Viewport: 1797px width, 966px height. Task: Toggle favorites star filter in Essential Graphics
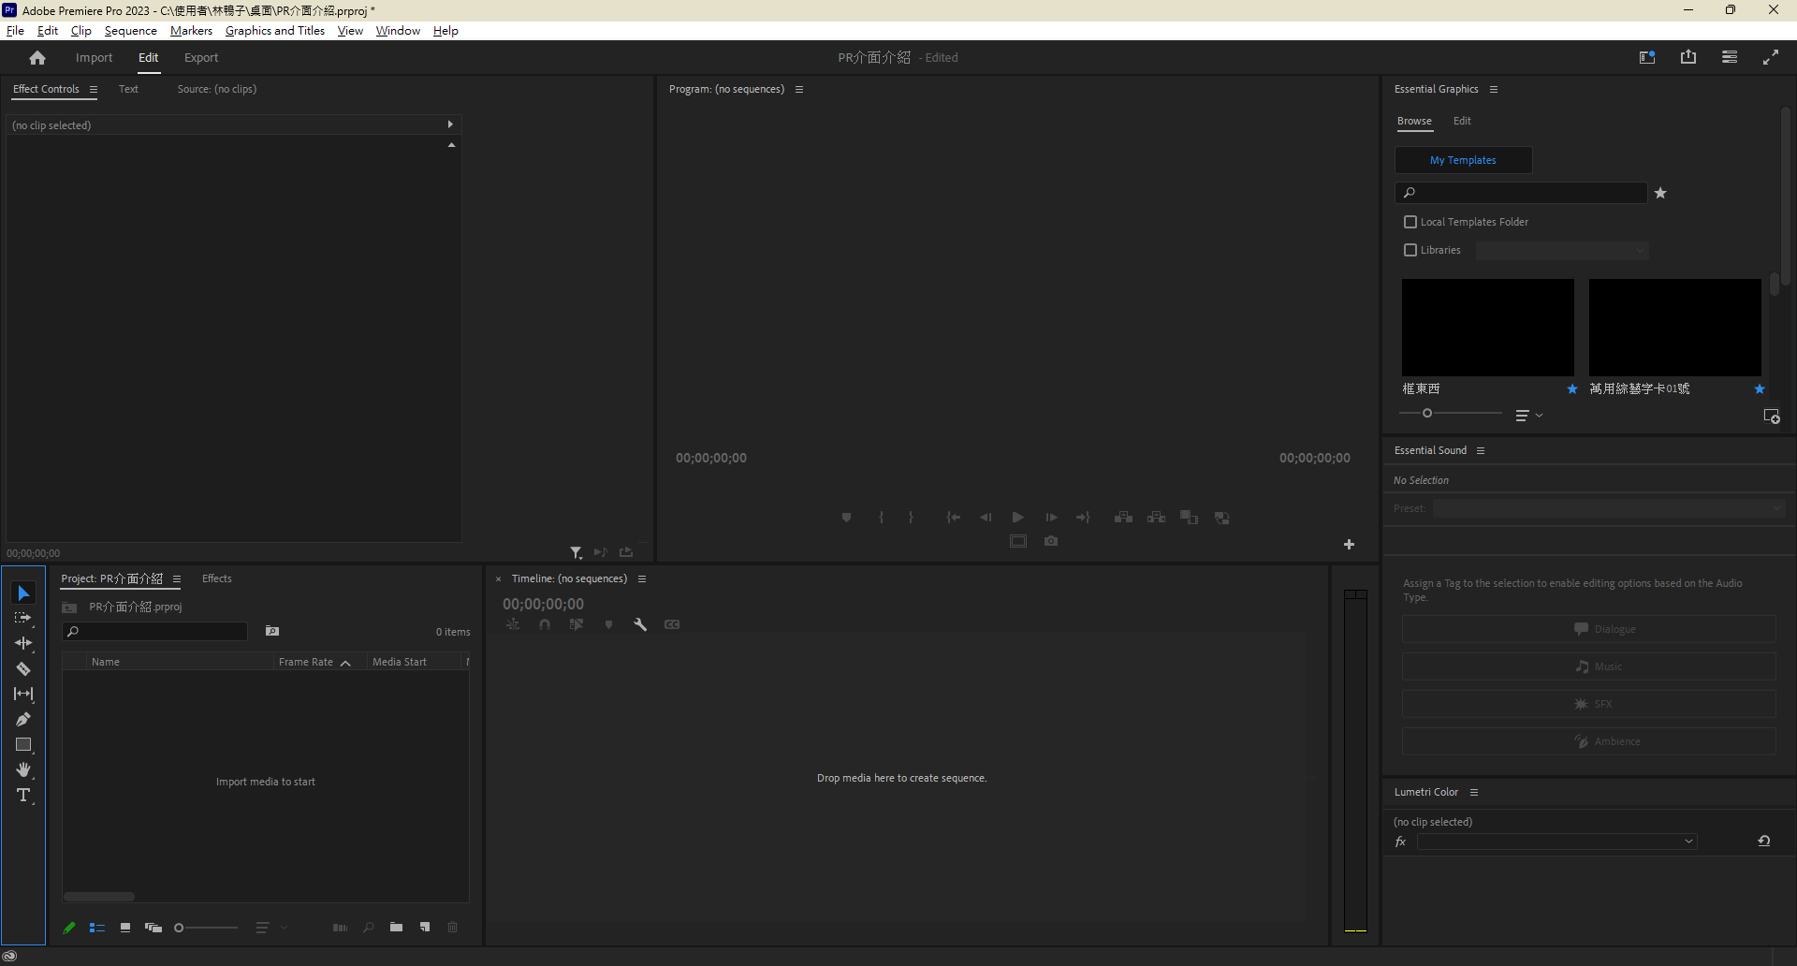click(x=1660, y=193)
